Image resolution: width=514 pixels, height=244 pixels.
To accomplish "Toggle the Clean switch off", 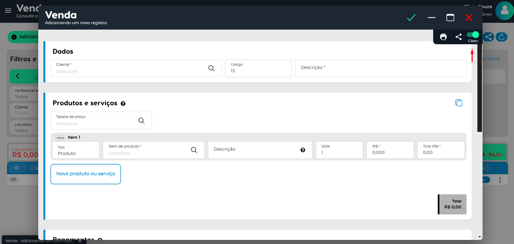I will (x=473, y=35).
